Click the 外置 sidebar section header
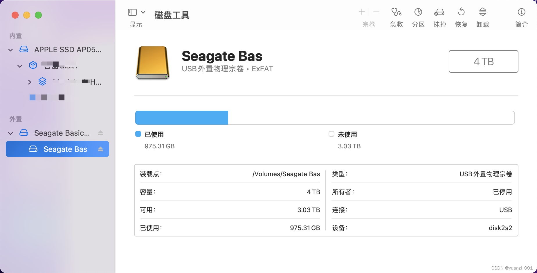 16,119
